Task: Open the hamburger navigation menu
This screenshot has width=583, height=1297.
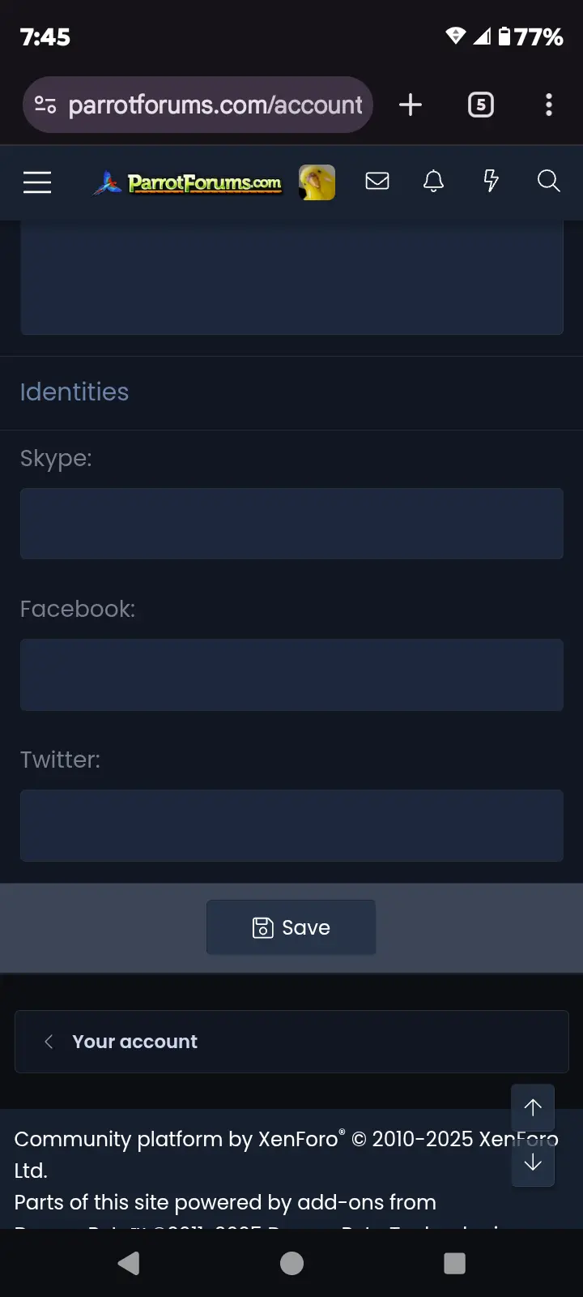Action: [37, 182]
